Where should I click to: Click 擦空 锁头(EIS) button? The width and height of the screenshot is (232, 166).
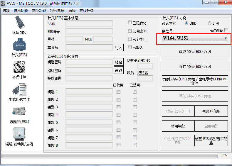pyautogui.click(x=178, y=111)
